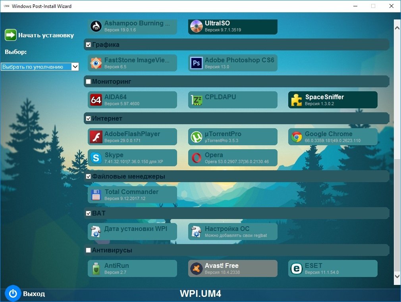Click the WPI.UM4 footer title
Screen dimensions: 401x302
200,294
